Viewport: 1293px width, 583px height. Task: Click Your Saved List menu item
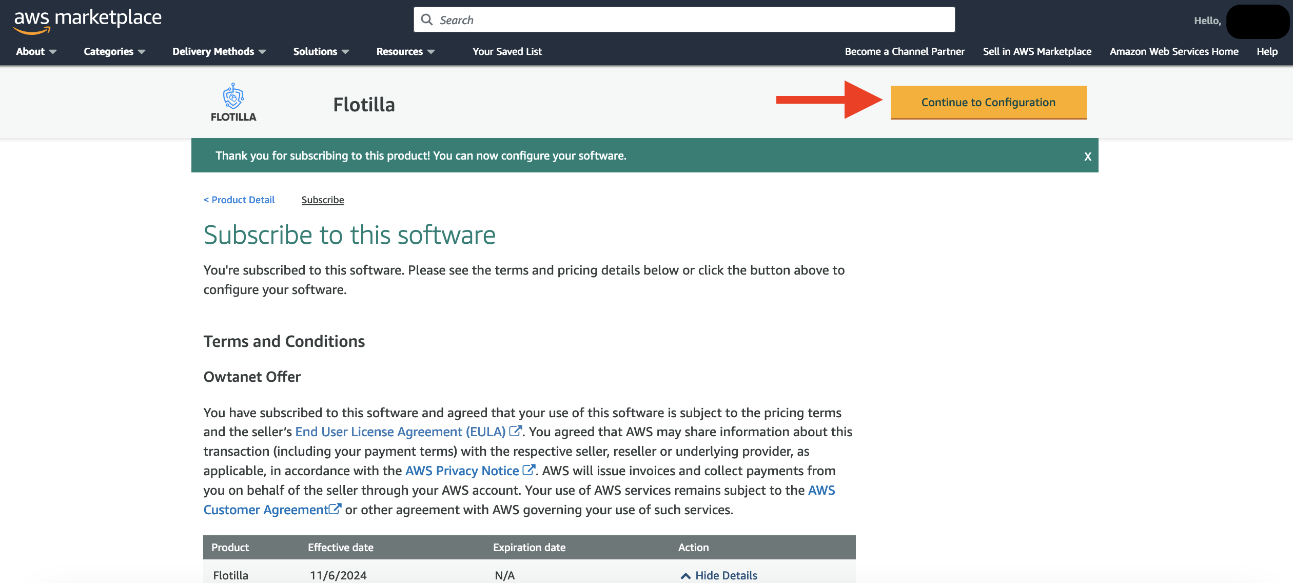pyautogui.click(x=506, y=51)
